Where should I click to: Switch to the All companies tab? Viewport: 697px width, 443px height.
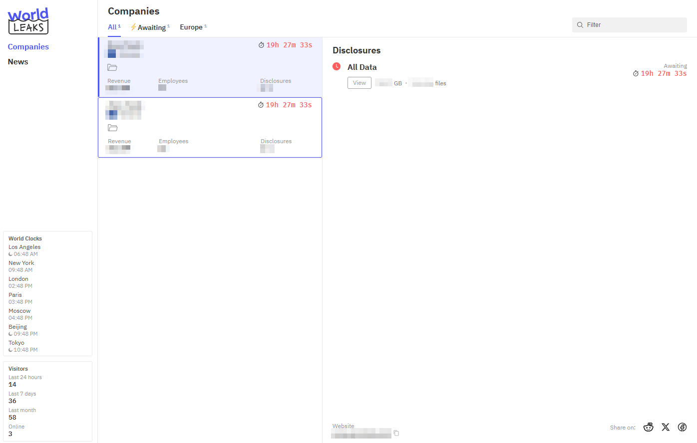pyautogui.click(x=113, y=27)
